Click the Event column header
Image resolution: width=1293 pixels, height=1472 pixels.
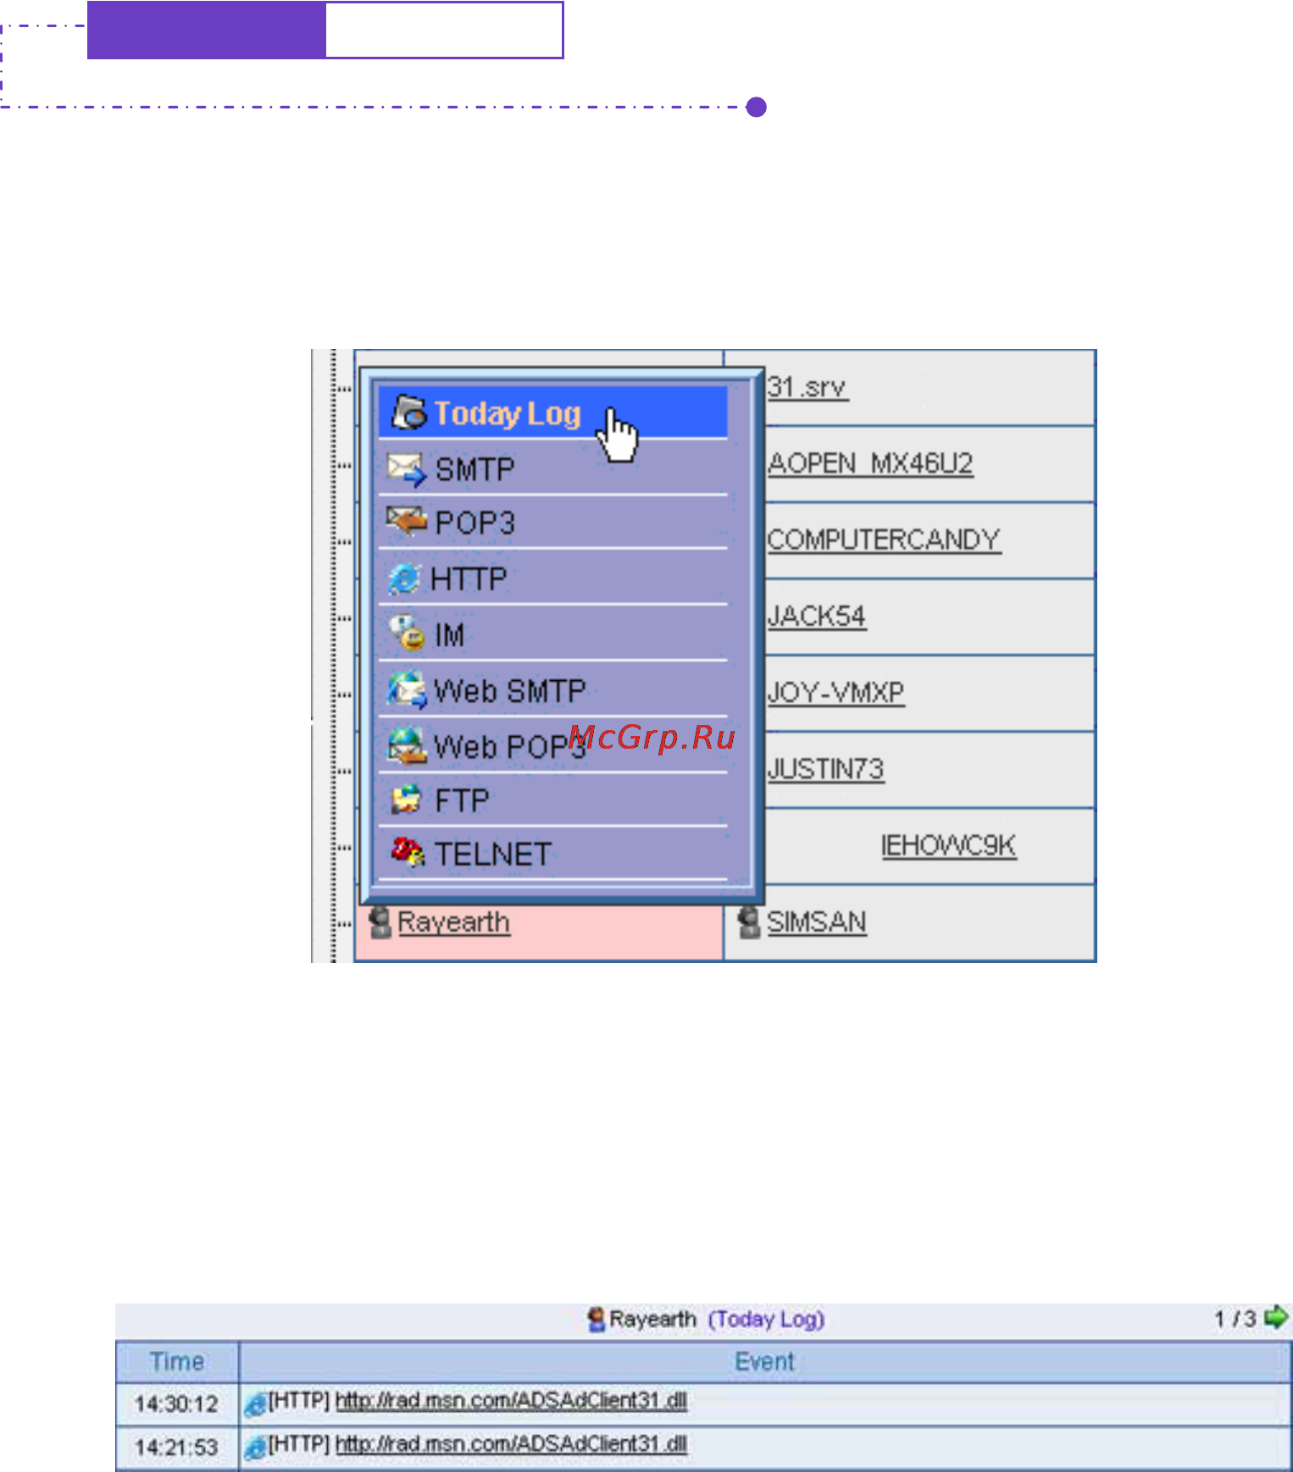click(764, 1361)
